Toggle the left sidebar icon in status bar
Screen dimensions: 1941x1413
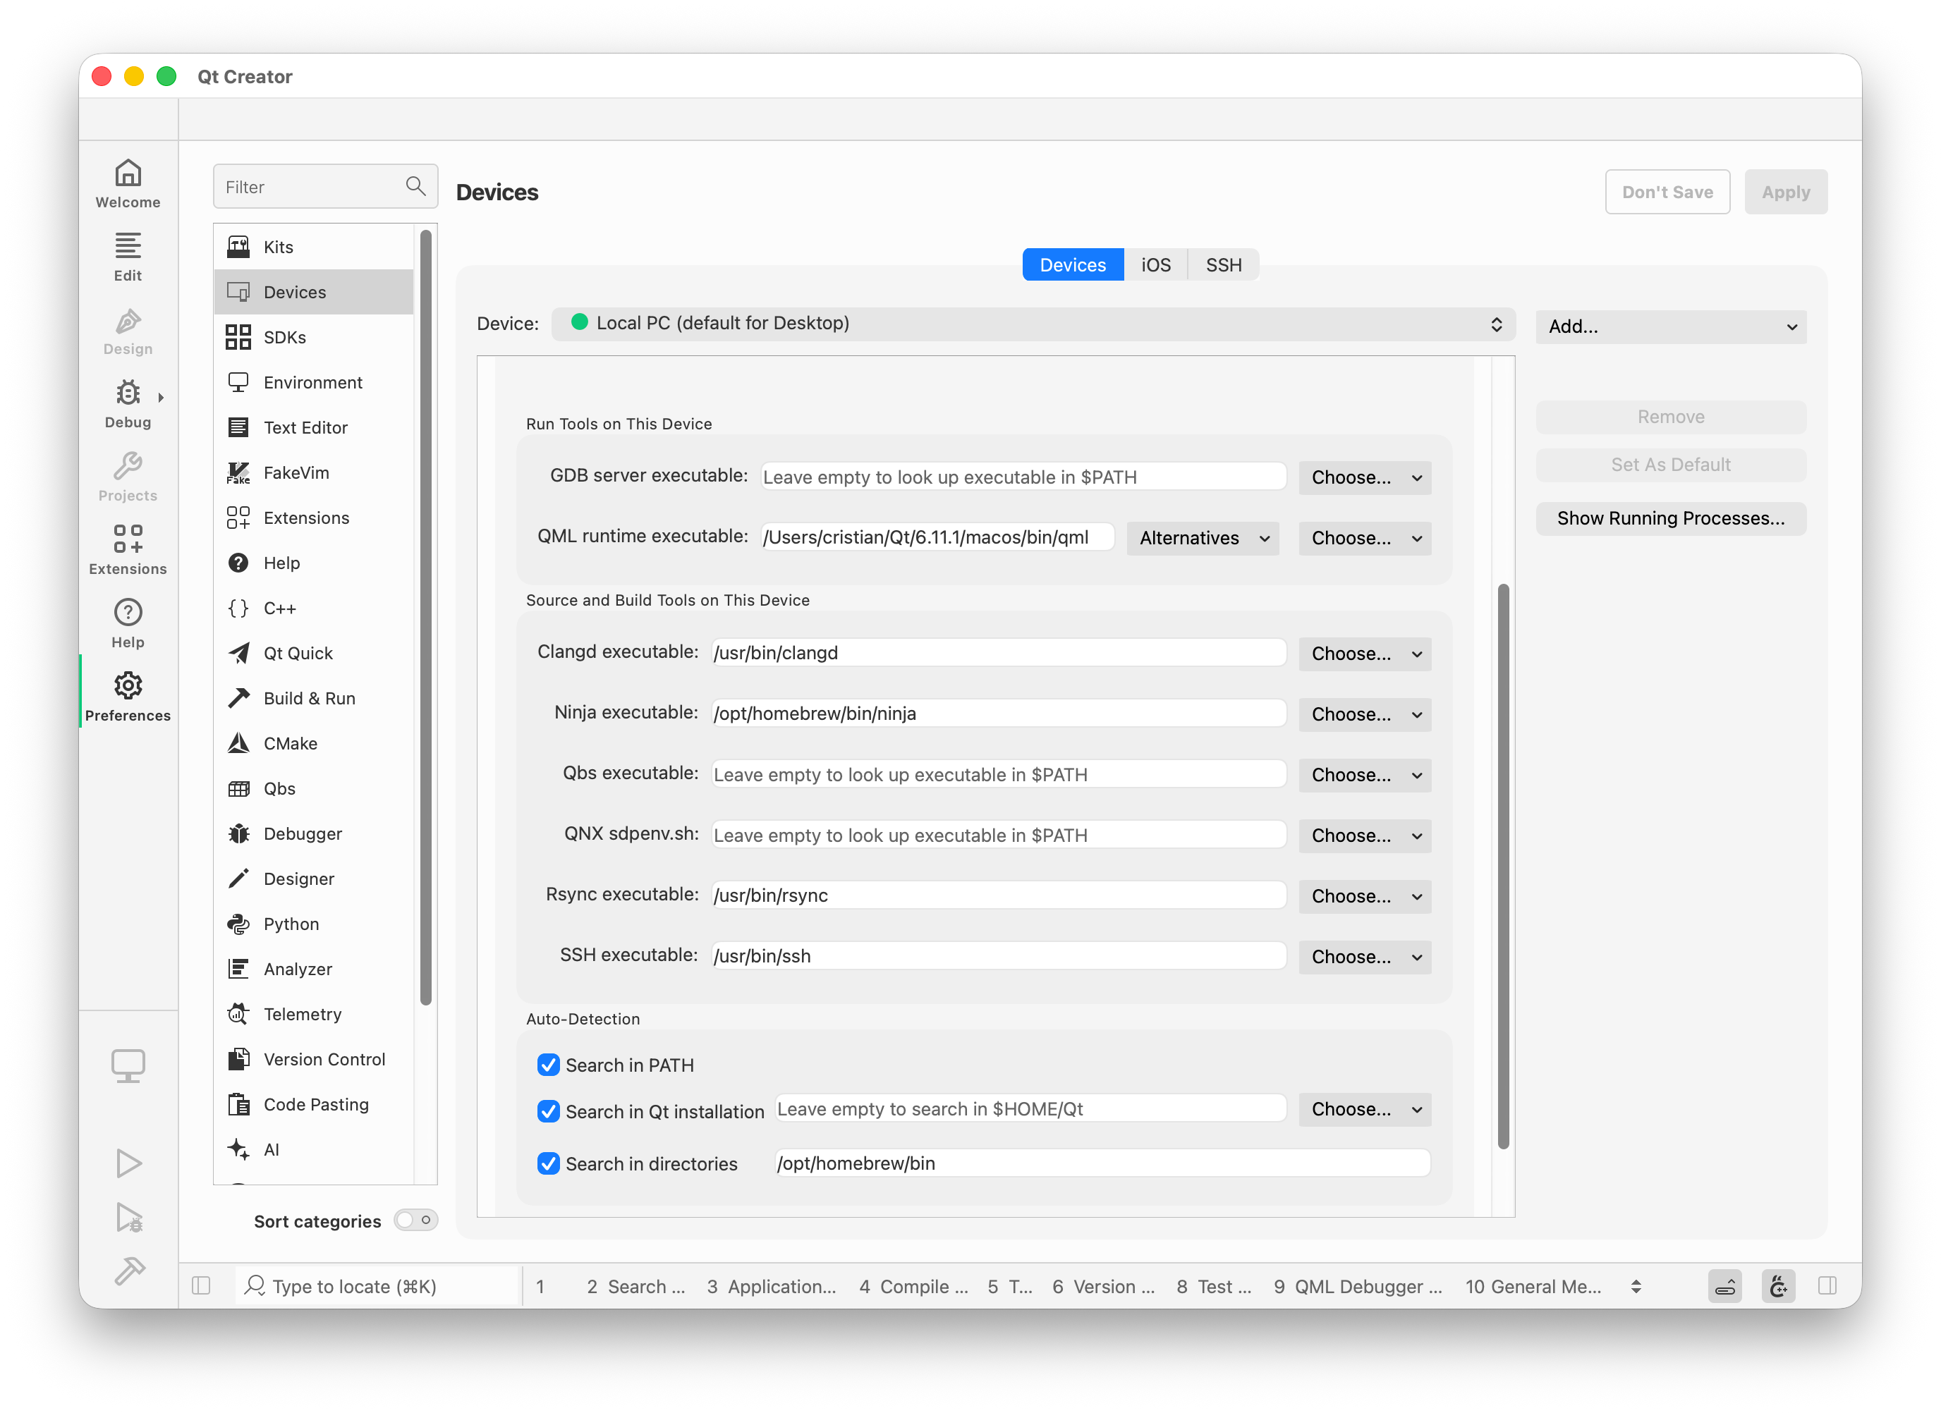point(201,1285)
